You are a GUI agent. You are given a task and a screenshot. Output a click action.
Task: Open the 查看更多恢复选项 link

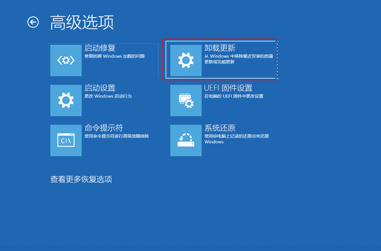point(81,179)
